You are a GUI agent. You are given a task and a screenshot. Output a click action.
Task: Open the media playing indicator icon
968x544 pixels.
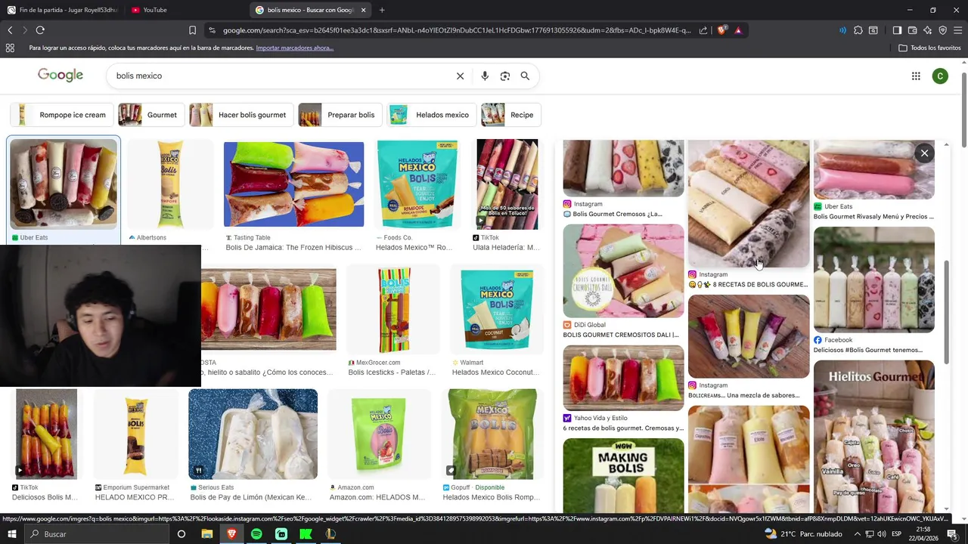click(x=842, y=30)
